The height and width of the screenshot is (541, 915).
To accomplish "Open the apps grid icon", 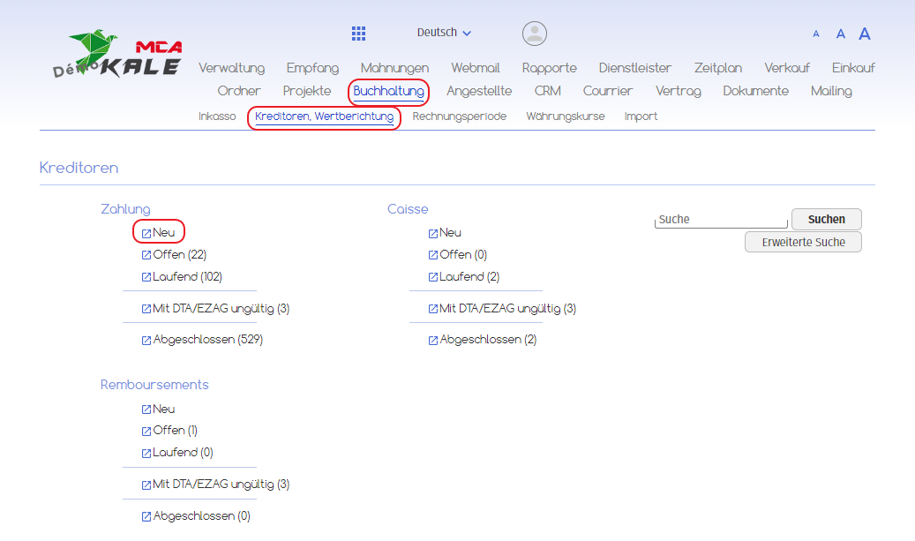I will 358,34.
